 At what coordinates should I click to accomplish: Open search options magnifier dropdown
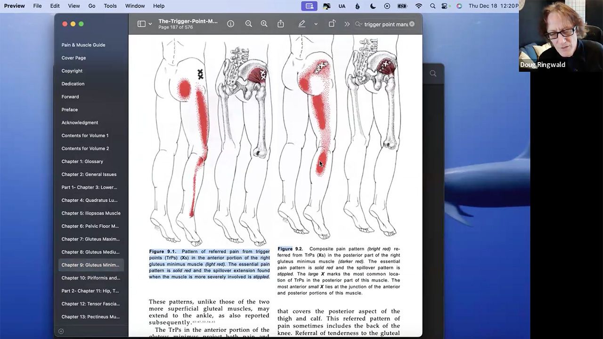359,24
